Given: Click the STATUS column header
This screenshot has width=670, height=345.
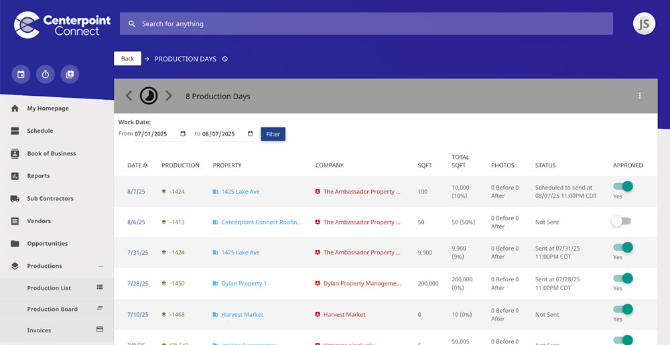Looking at the screenshot, I should (545, 165).
